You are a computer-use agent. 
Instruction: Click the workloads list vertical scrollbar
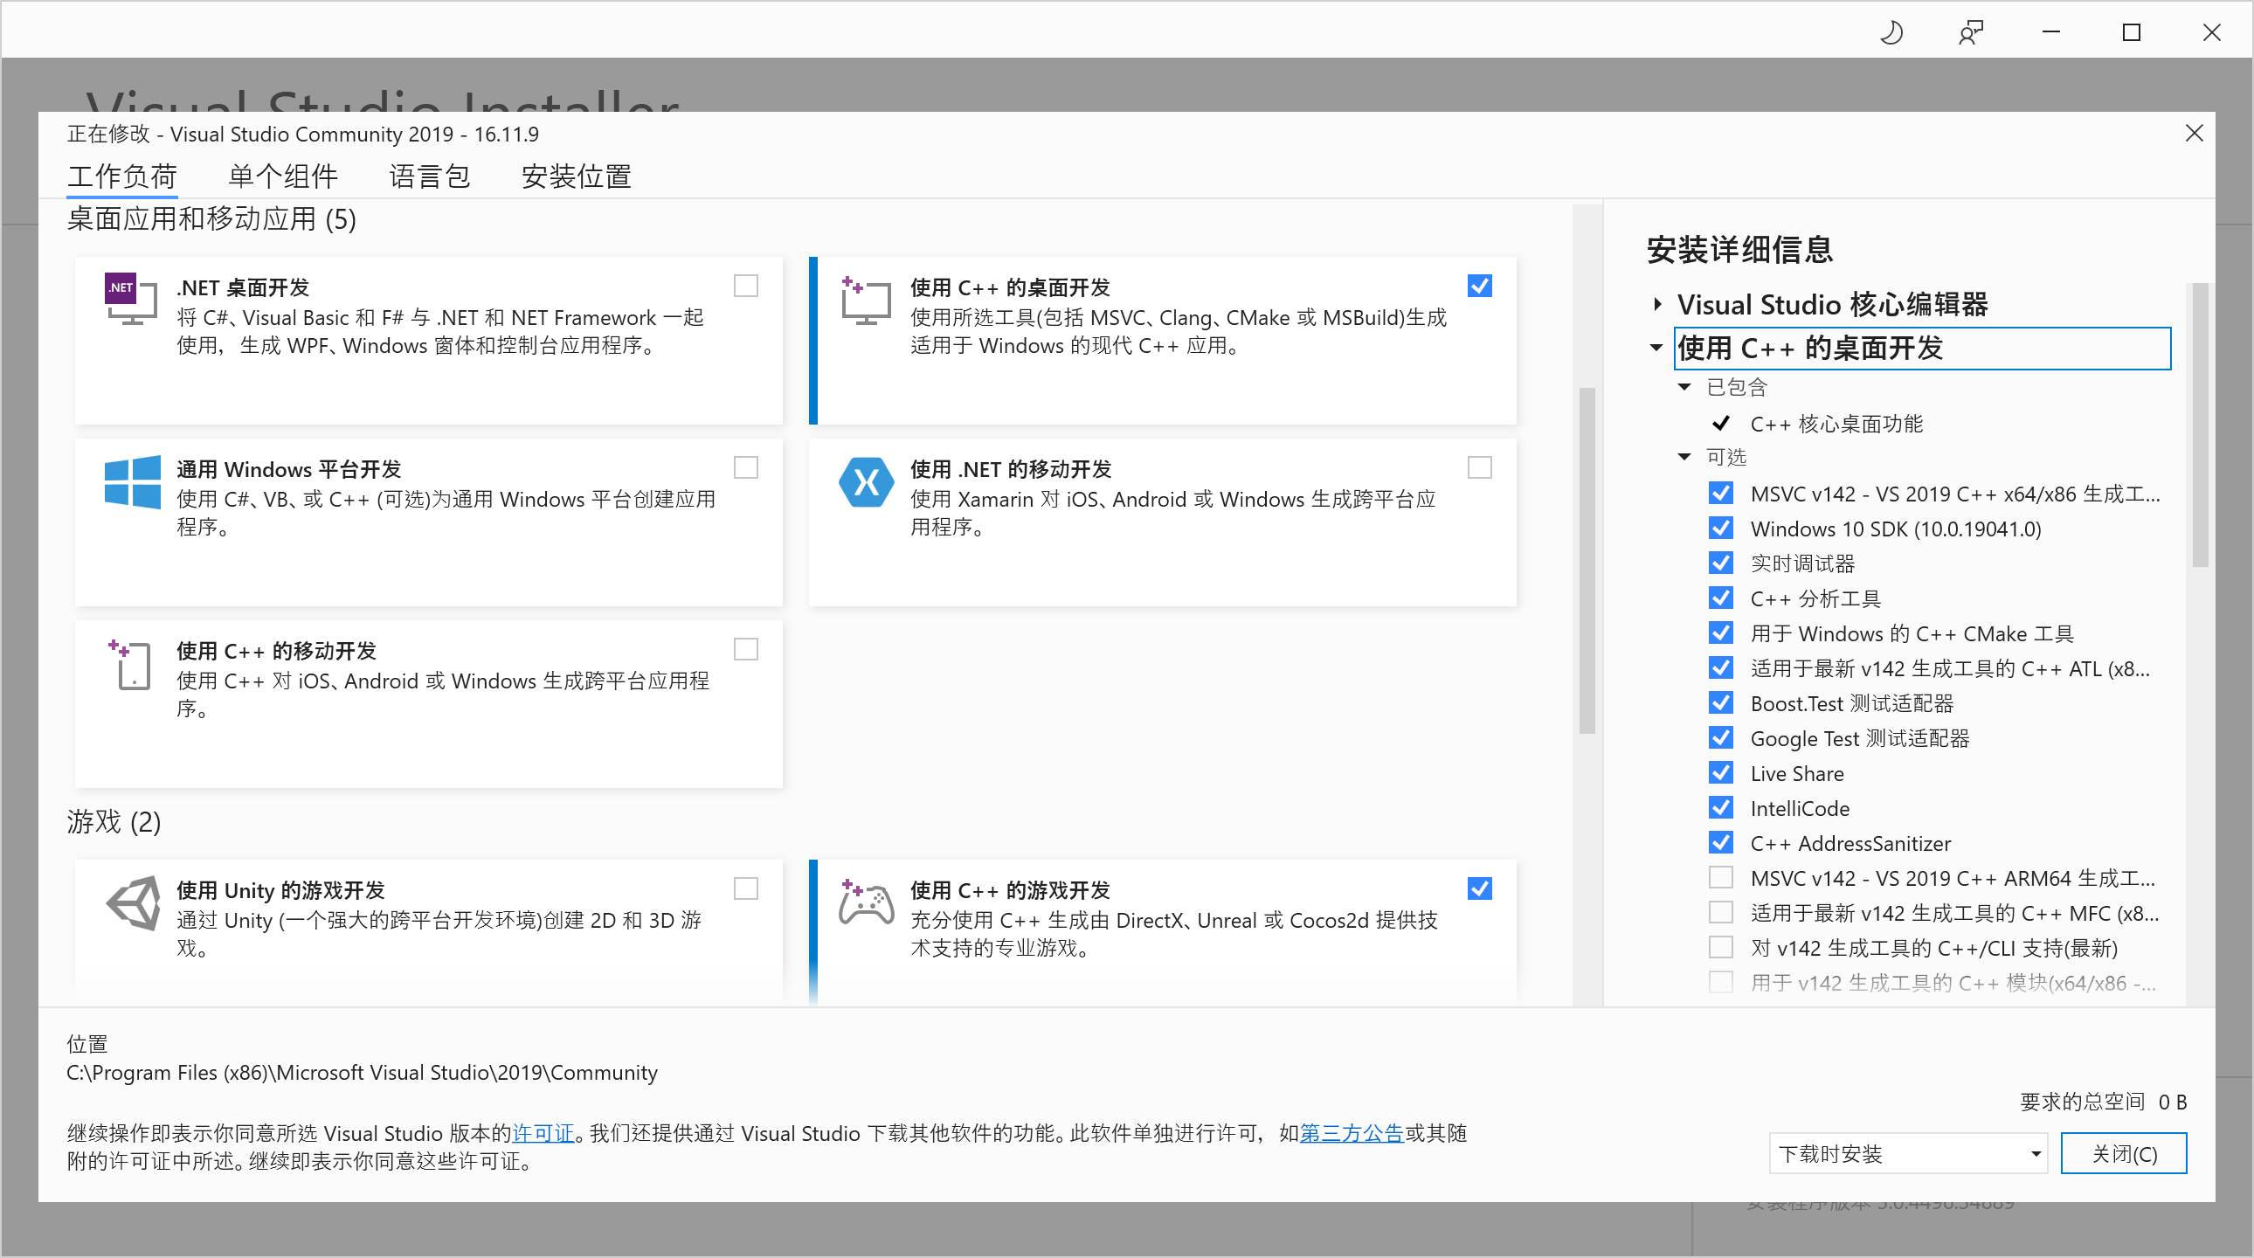(x=1587, y=560)
